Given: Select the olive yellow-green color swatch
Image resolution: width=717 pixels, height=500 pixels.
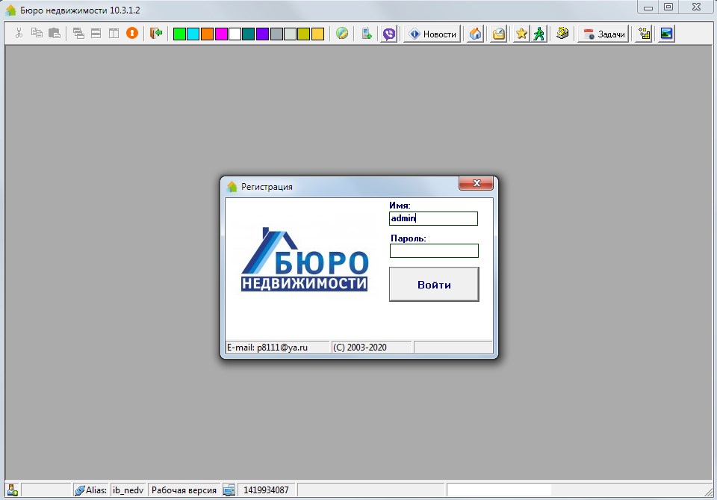Looking at the screenshot, I should pyautogui.click(x=304, y=34).
